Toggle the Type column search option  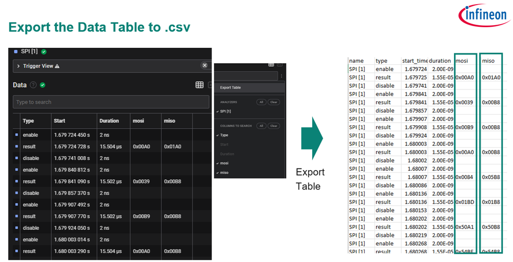pos(224,135)
